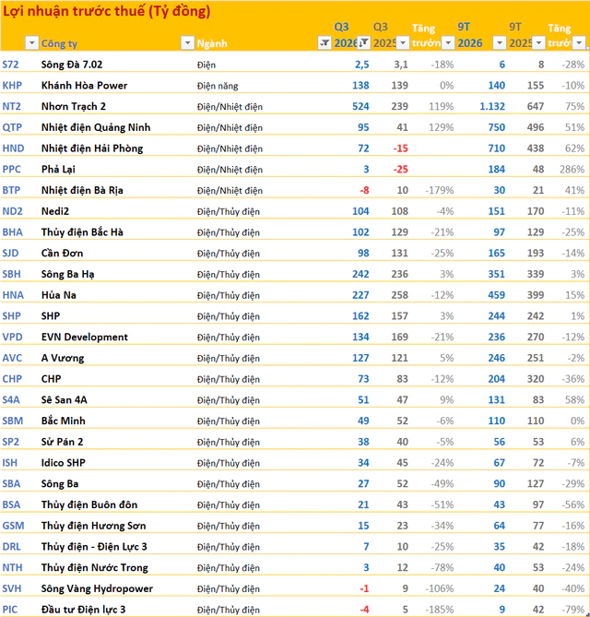
Task: Open the first Tăng trưởng (quarterly growth) filter dropdown
Action: click(448, 42)
